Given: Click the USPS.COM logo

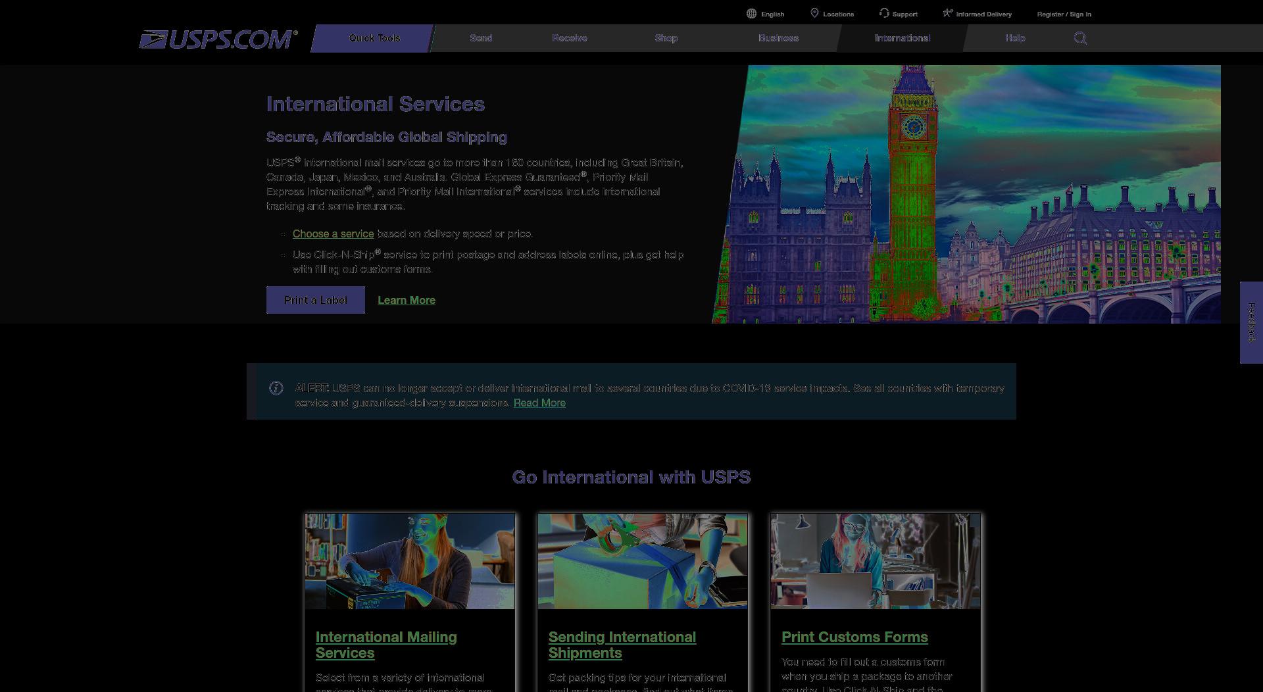Looking at the screenshot, I should point(218,39).
